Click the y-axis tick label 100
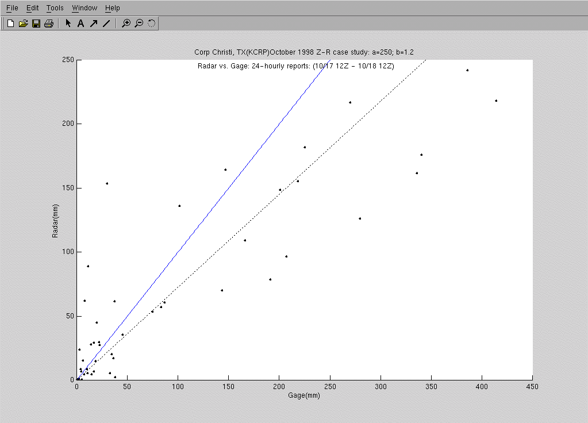 click(x=68, y=252)
